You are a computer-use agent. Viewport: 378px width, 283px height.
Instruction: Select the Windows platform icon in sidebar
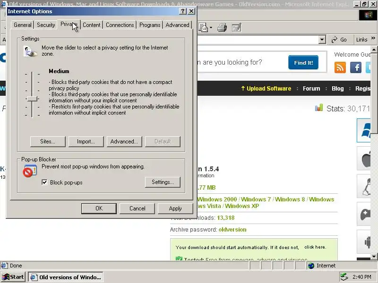pyautogui.click(x=364, y=130)
